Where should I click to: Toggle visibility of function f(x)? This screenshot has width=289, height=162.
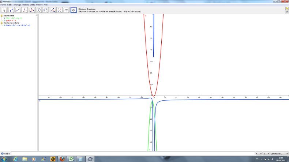click(5, 18)
